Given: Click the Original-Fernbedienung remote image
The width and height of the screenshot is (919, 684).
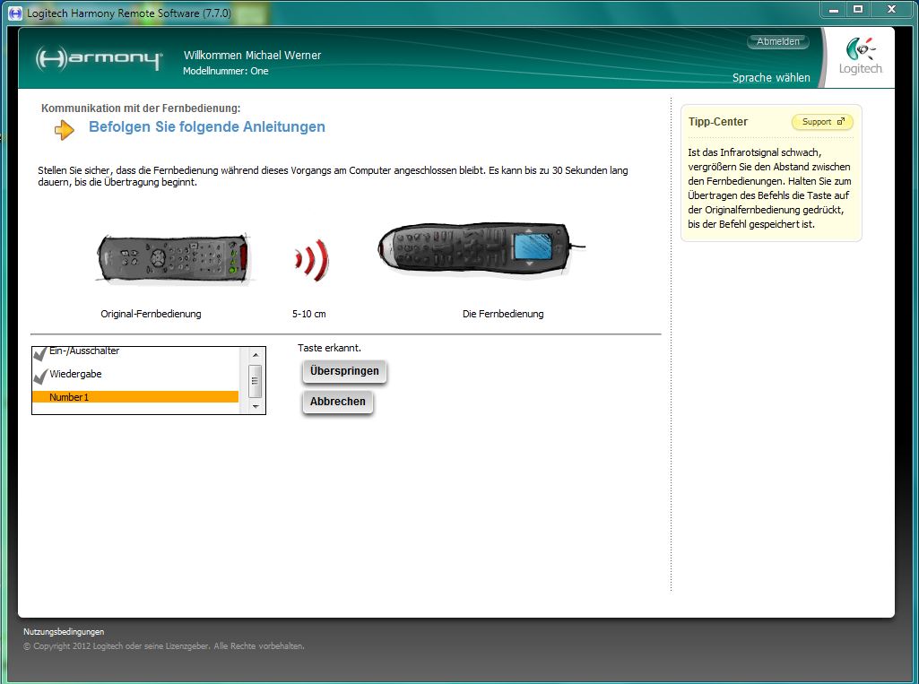Looking at the screenshot, I should tap(173, 259).
